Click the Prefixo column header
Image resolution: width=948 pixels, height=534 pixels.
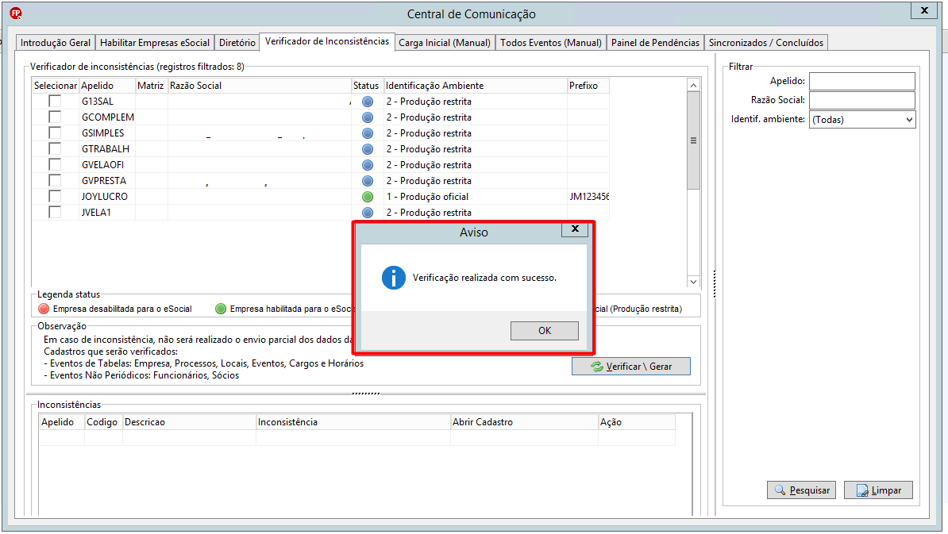tap(588, 85)
